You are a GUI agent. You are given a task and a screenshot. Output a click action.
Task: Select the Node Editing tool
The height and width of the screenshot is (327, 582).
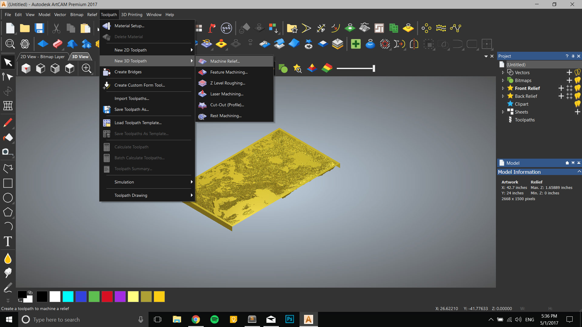coord(8,77)
